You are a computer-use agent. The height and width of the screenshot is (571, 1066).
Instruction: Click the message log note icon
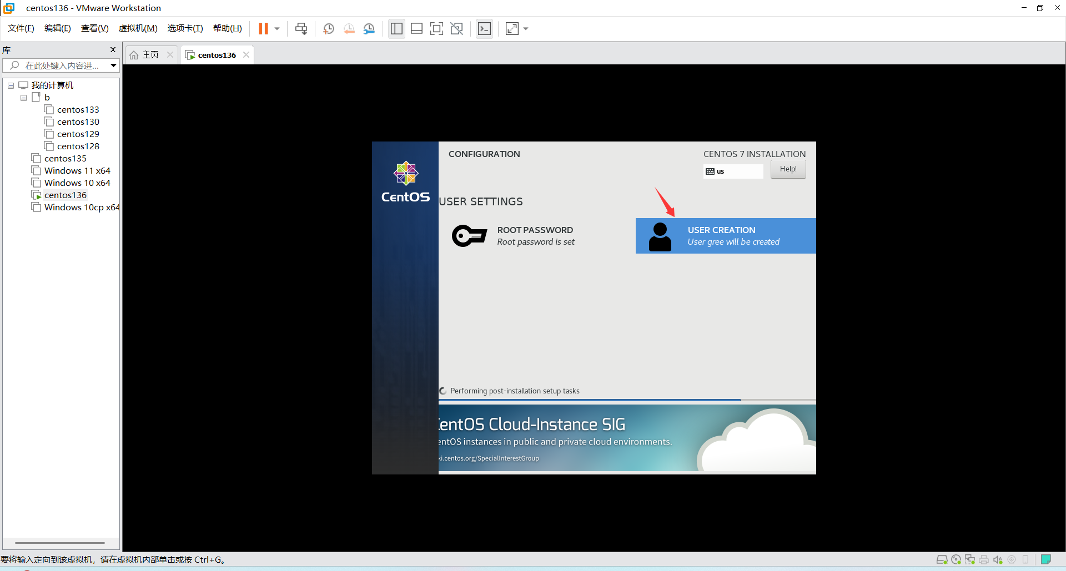pyautogui.click(x=1046, y=559)
